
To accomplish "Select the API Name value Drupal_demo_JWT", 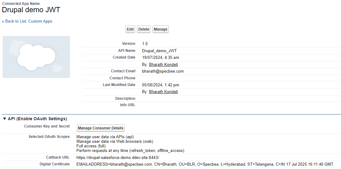I will [x=160, y=51].
